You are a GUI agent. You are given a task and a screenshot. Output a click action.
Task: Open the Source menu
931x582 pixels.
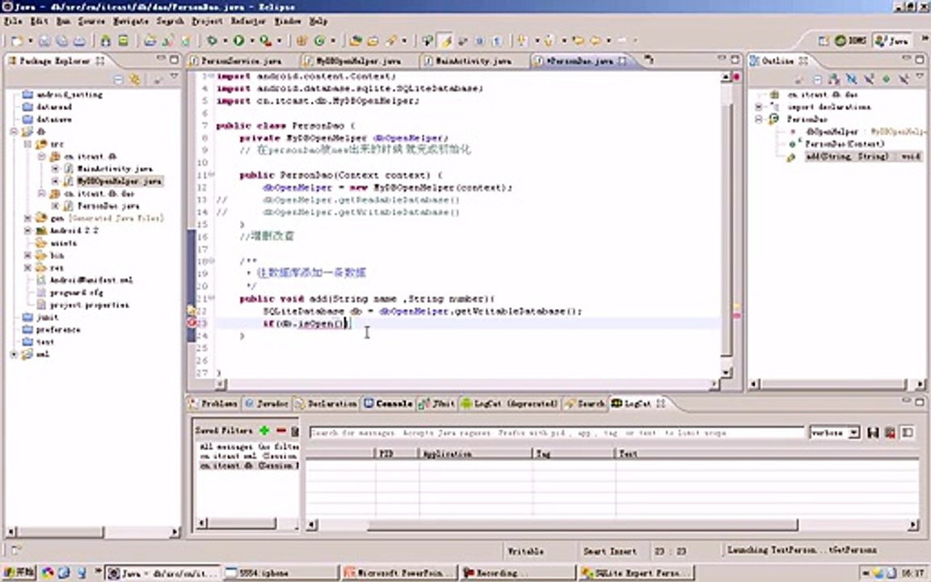(91, 21)
